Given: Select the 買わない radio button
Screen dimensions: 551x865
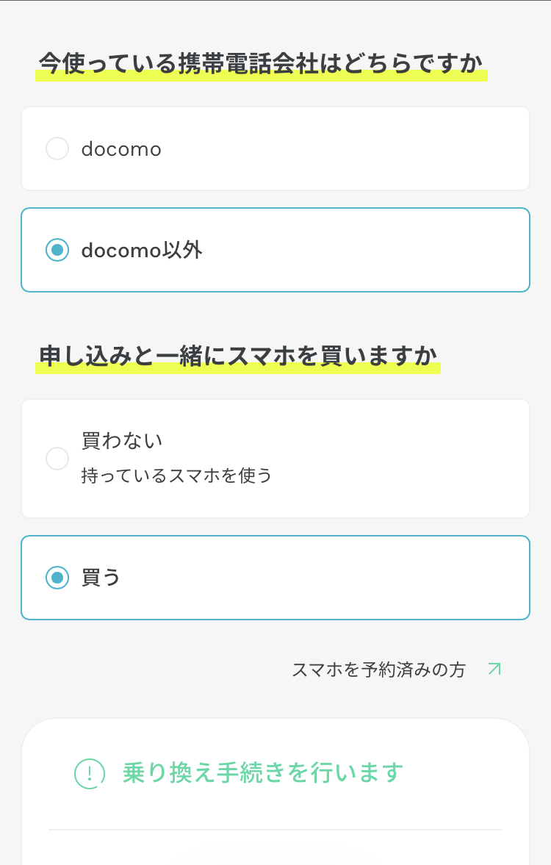Looking at the screenshot, I should click(x=57, y=459).
